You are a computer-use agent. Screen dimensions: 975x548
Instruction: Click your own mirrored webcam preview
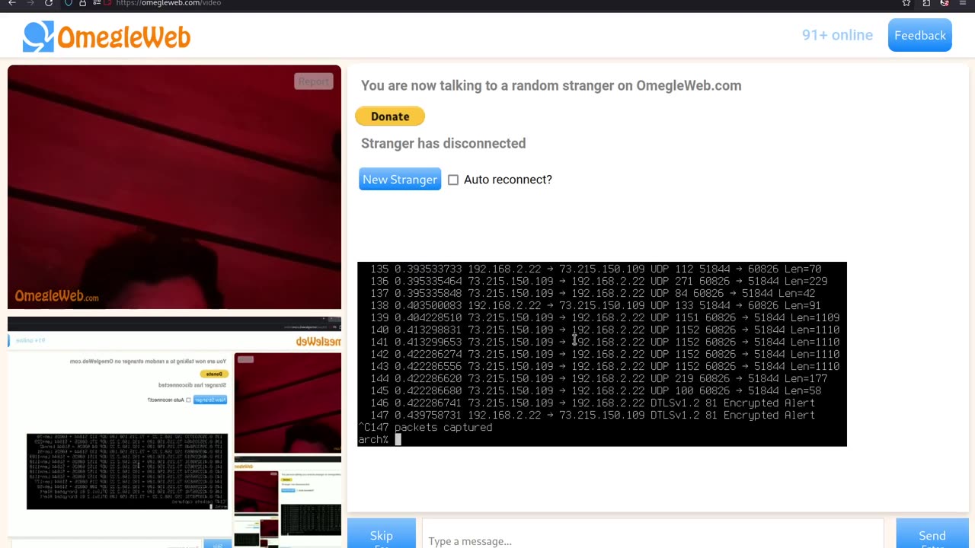point(174,432)
